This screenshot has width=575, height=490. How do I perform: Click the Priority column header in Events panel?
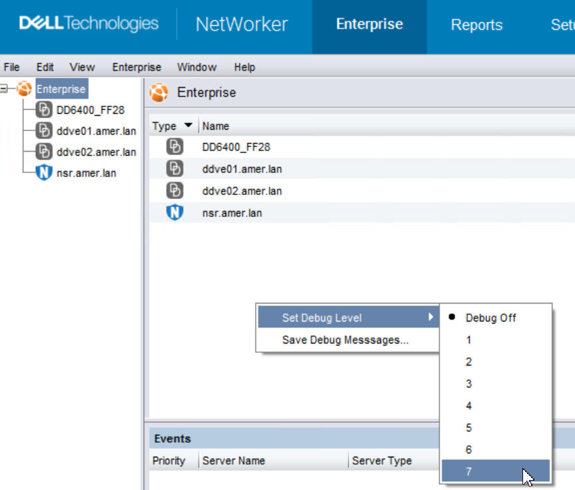tap(170, 460)
